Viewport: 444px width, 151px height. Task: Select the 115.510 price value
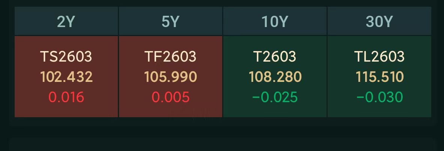(x=379, y=77)
